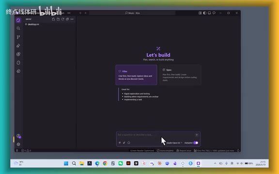This screenshot has width=279, height=174.
Task: Click errors and warnings count in status bar
Action: pyautogui.click(x=26, y=151)
